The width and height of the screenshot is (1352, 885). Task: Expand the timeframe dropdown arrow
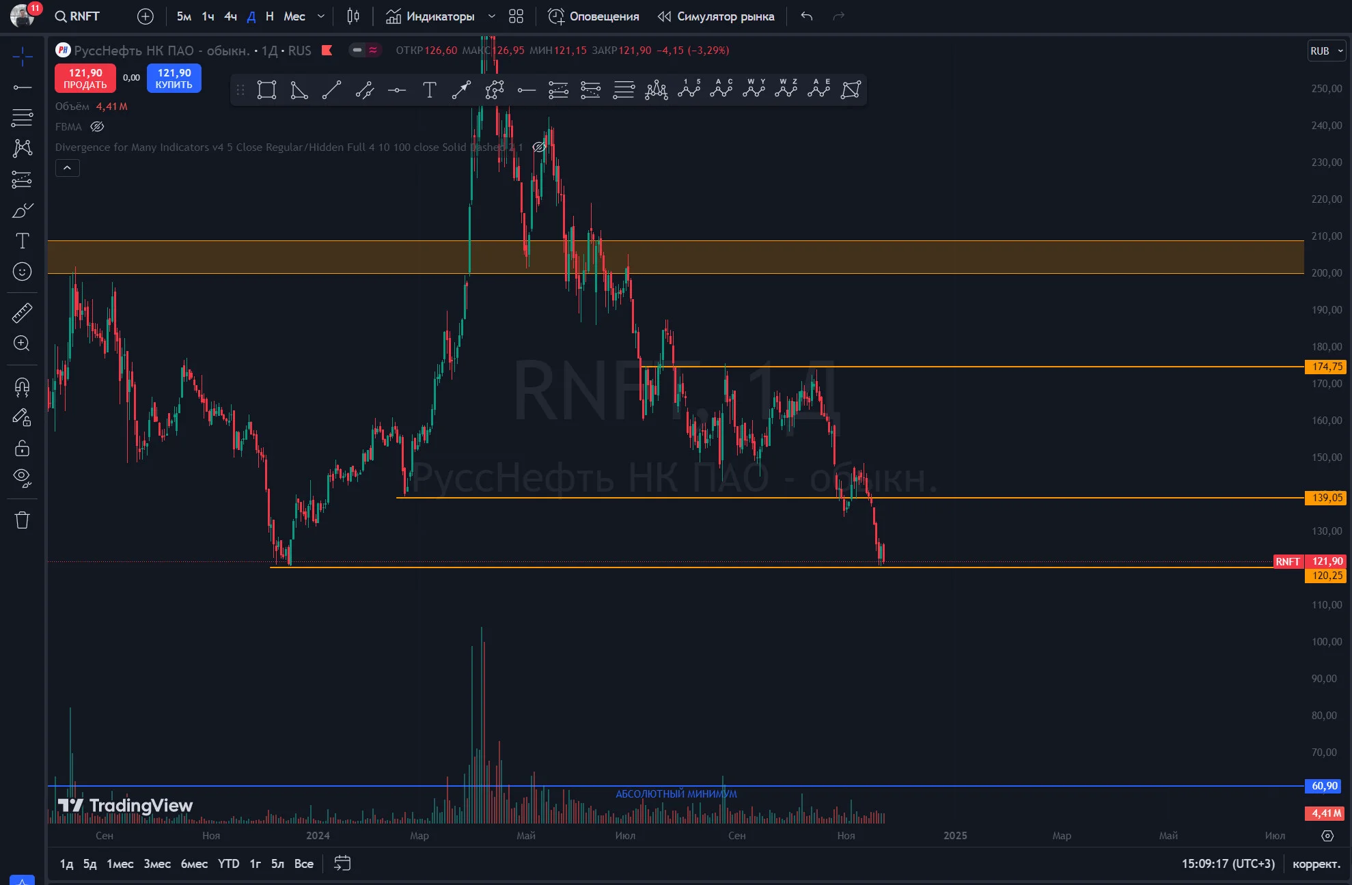point(321,16)
